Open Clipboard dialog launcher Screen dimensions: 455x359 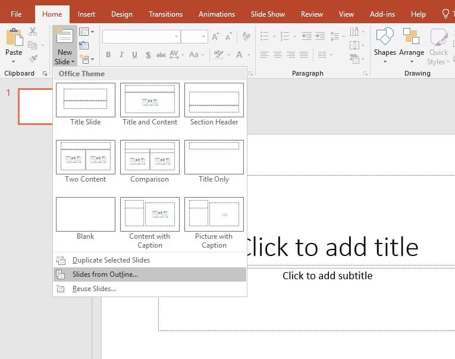pos(45,73)
